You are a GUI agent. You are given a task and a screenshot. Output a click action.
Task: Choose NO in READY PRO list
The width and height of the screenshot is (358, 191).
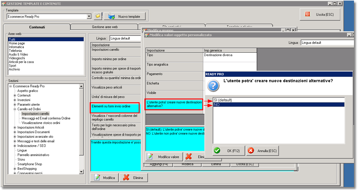(279, 105)
